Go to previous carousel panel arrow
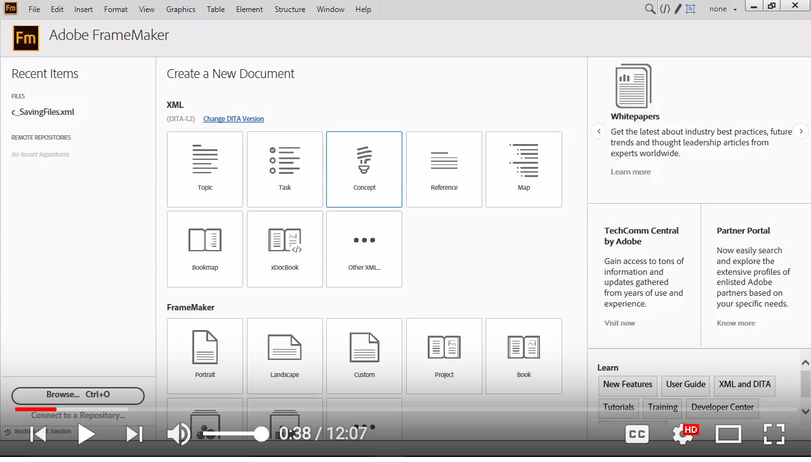Viewport: 811px width, 462px height. pyautogui.click(x=598, y=131)
